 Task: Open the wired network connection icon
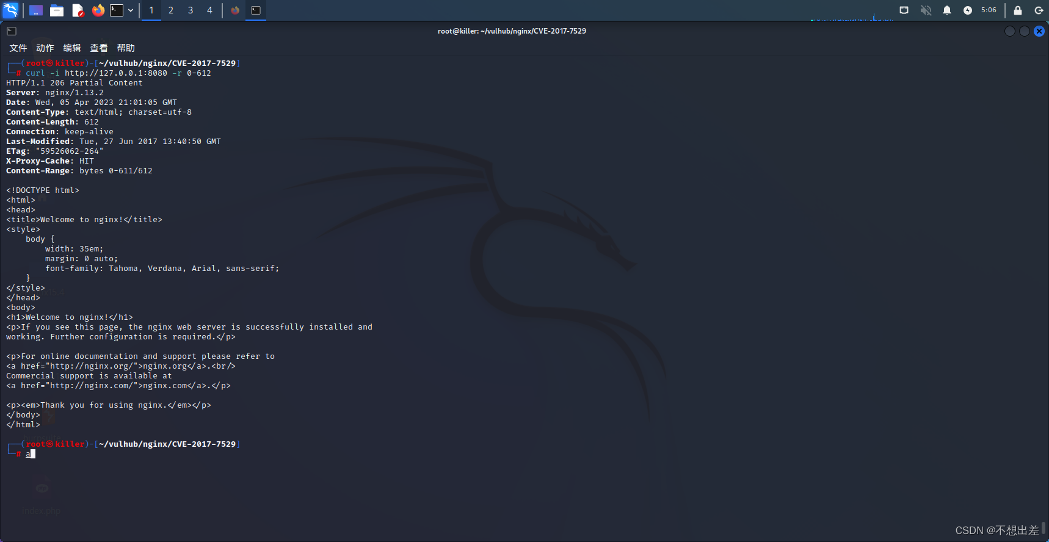pos(904,10)
